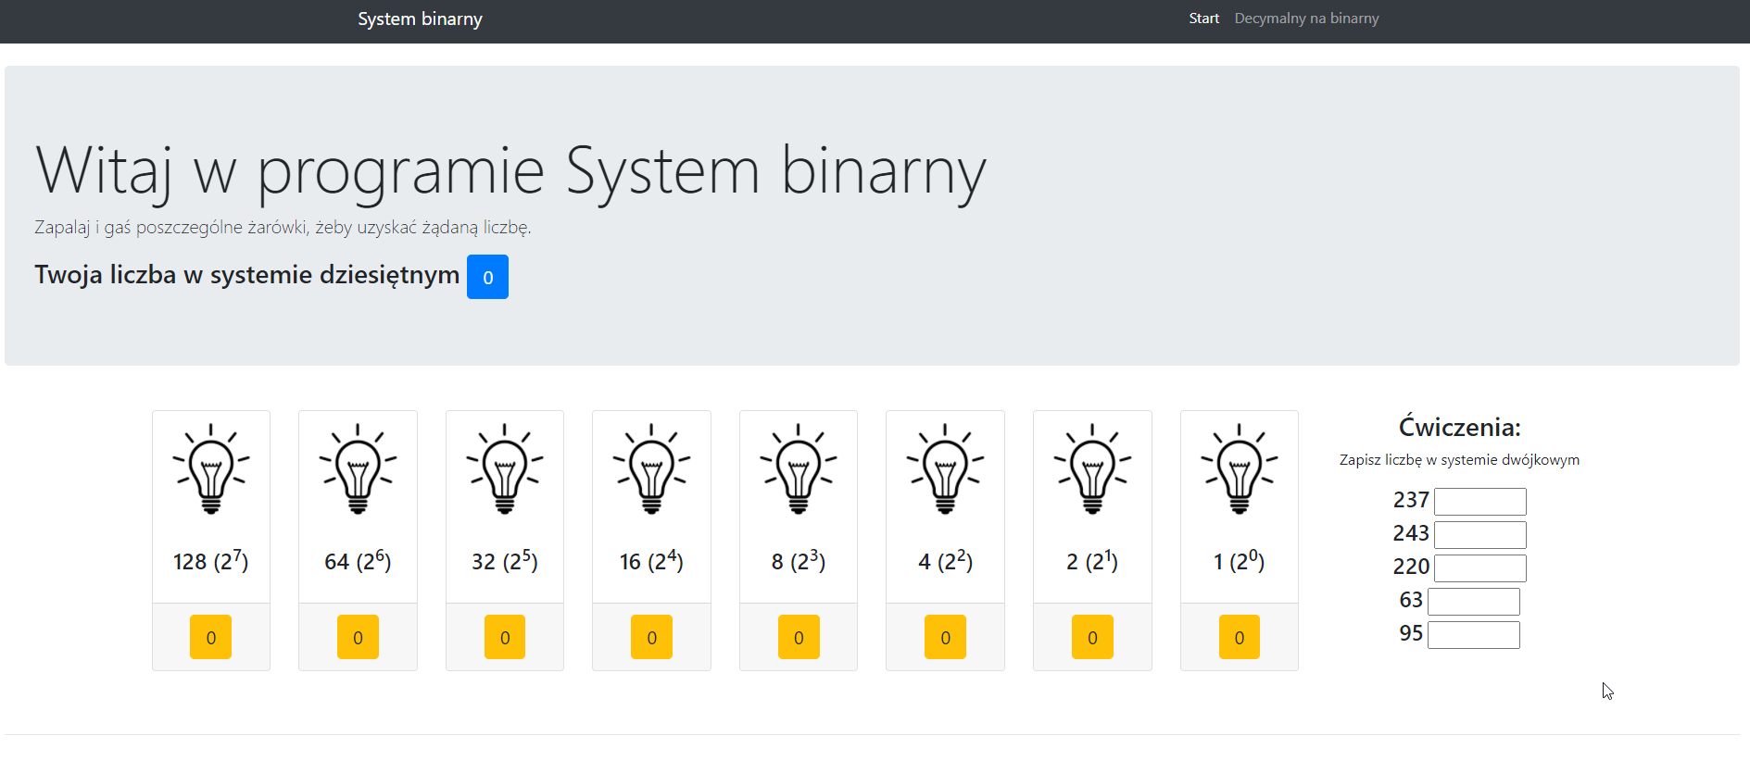Click Twoja liczba w systemie dziesiętnym label
The width and height of the screenshot is (1750, 773).
247,275
